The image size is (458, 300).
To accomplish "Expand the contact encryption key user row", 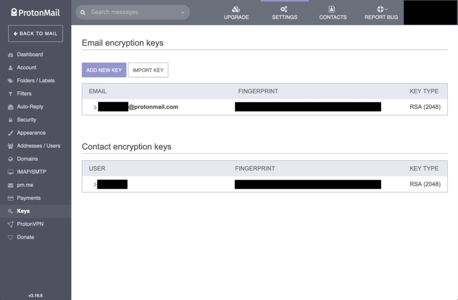I will click(x=95, y=184).
